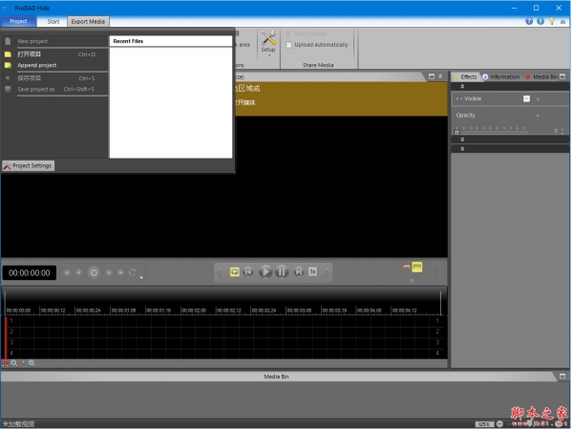Click the yellow lightbulb tips icon
The height and width of the screenshot is (429, 573).
point(551,21)
